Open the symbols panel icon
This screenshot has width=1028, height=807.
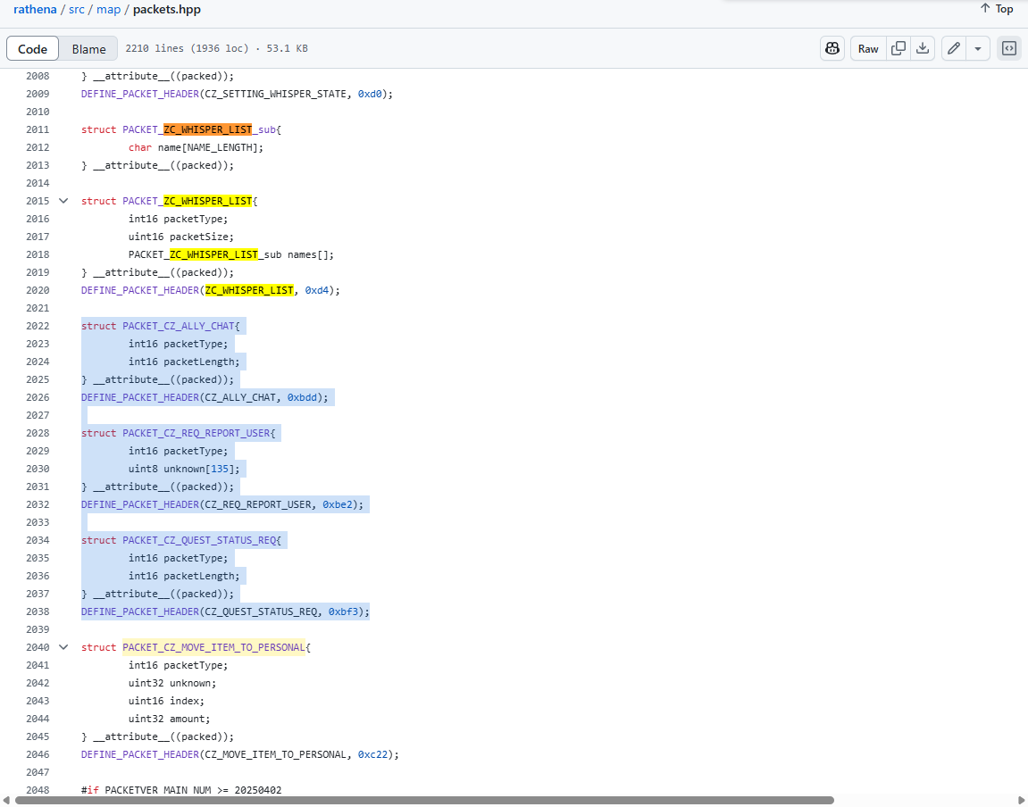tap(1009, 48)
